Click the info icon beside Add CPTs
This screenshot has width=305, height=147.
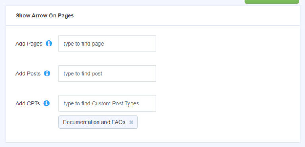[46, 103]
